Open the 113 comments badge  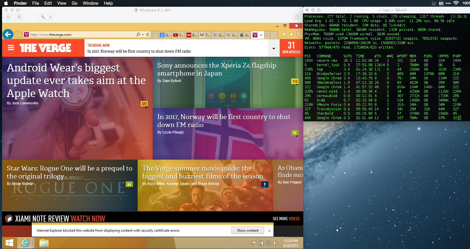(x=295, y=81)
